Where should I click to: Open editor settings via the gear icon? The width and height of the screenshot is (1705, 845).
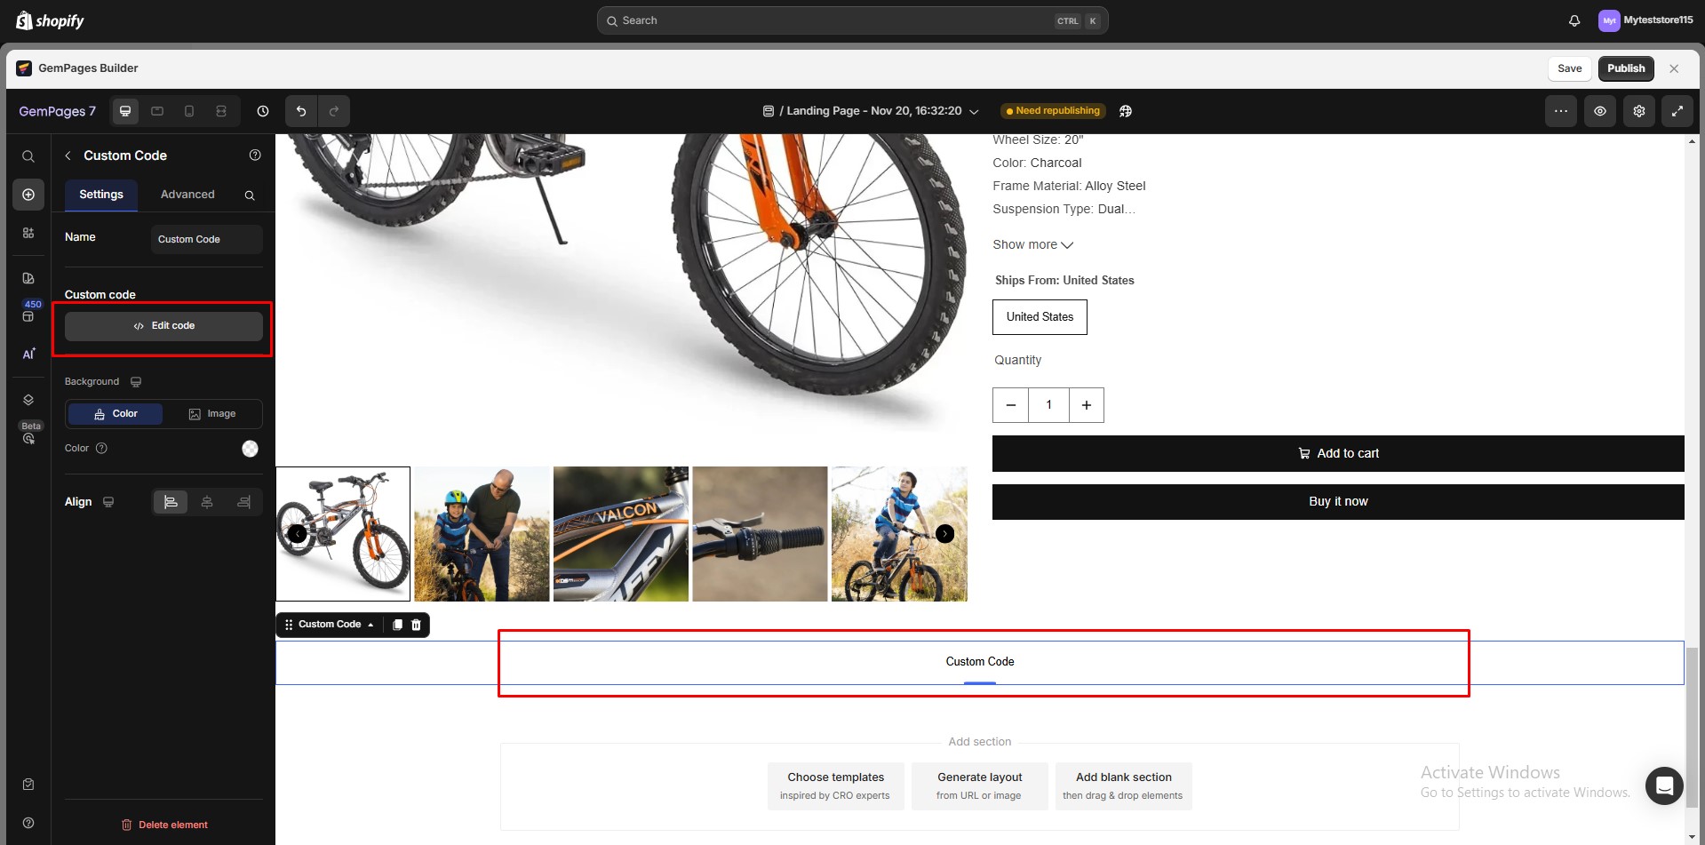(1638, 110)
